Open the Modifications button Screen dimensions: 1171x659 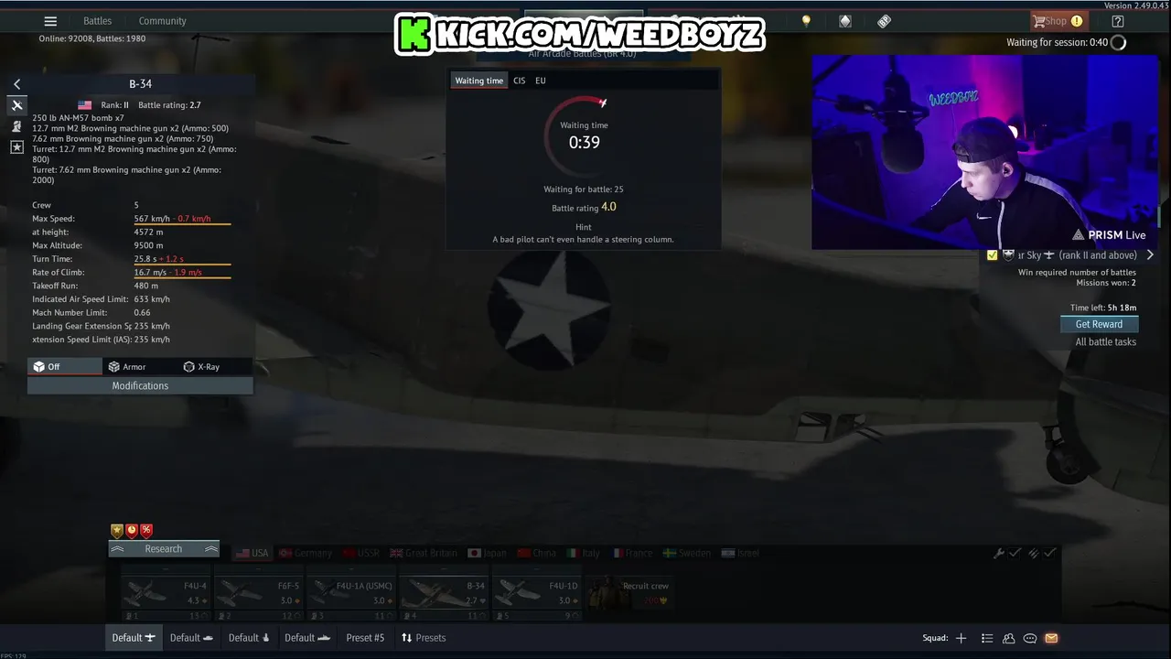[140, 385]
